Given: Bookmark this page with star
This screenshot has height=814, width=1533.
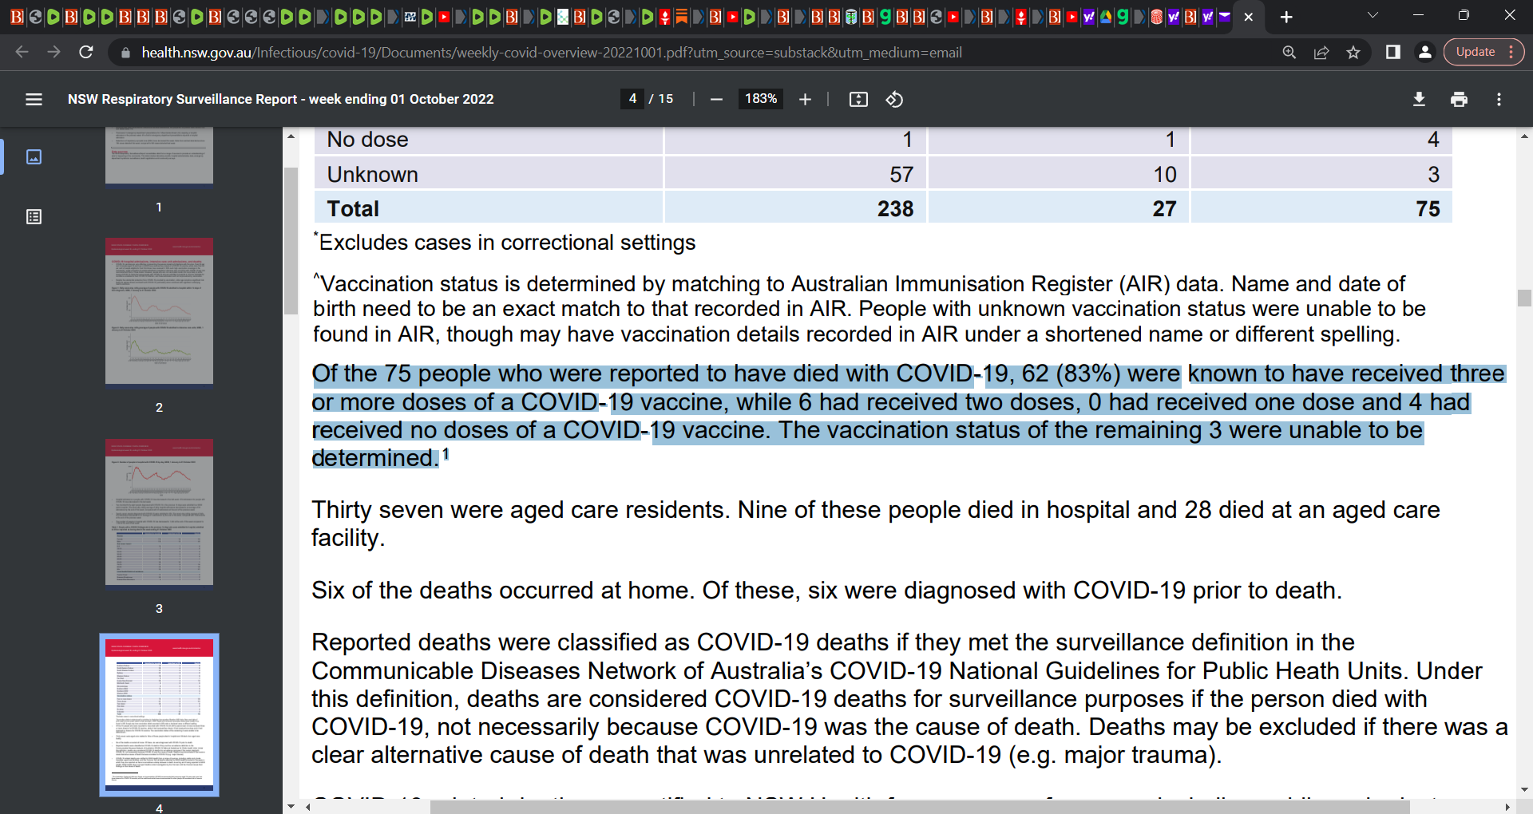Looking at the screenshot, I should 1353,52.
